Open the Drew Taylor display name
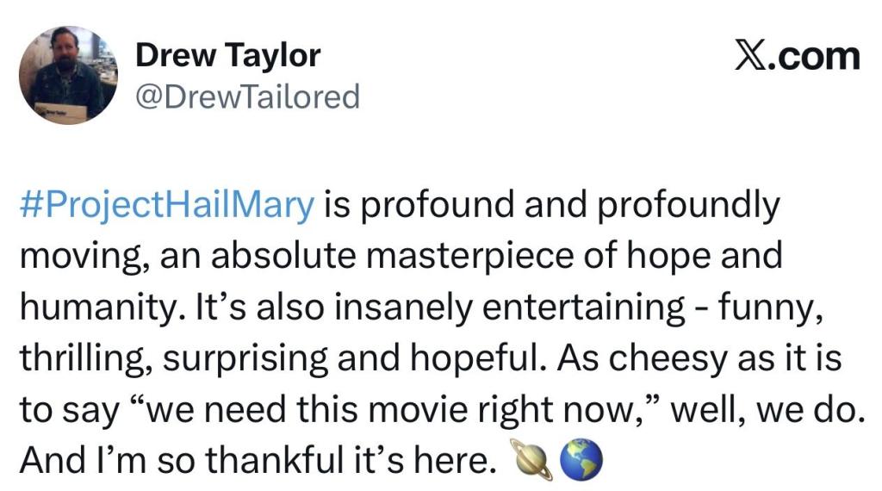This screenshot has height=491, width=882. 227,56
